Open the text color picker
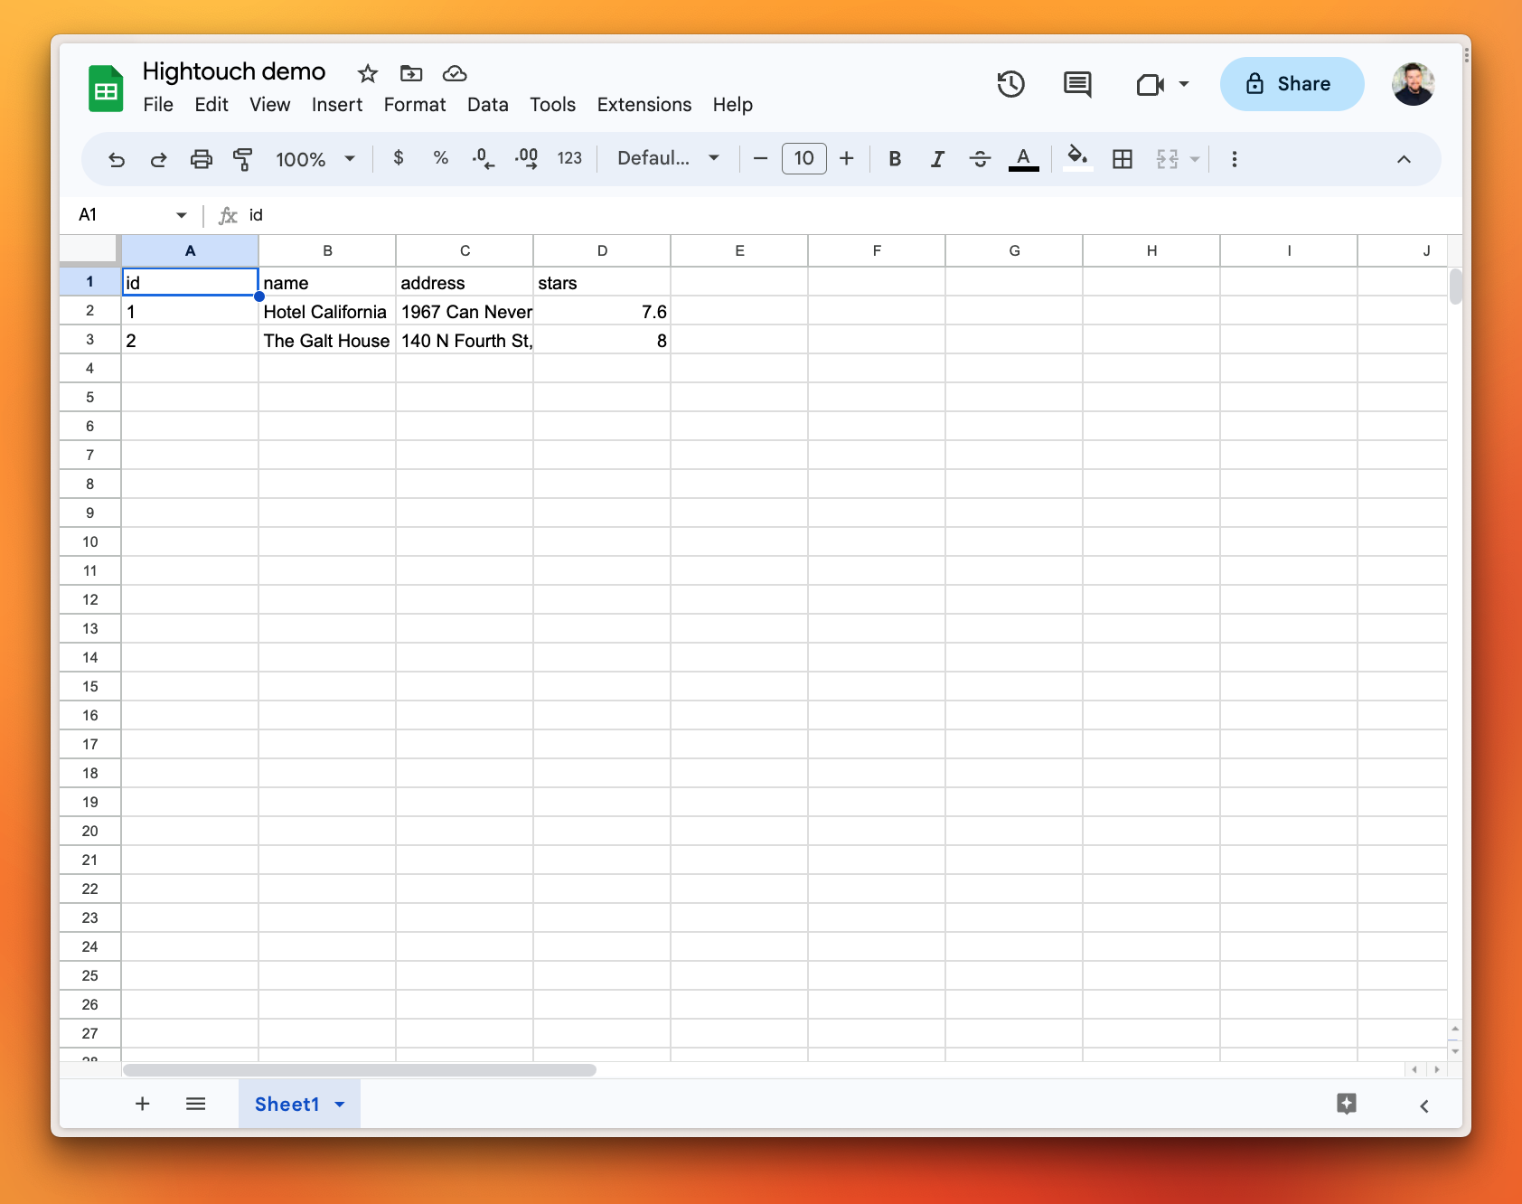 pyautogui.click(x=1023, y=159)
